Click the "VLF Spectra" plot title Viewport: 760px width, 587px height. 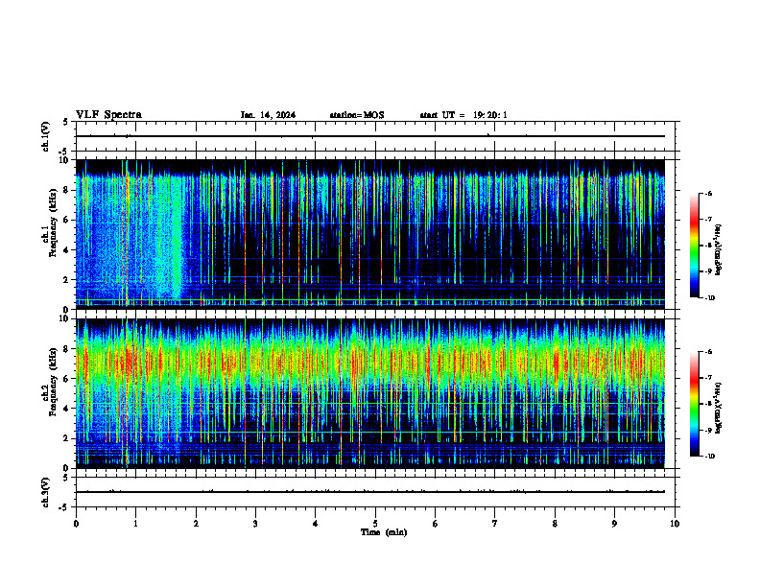(108, 115)
